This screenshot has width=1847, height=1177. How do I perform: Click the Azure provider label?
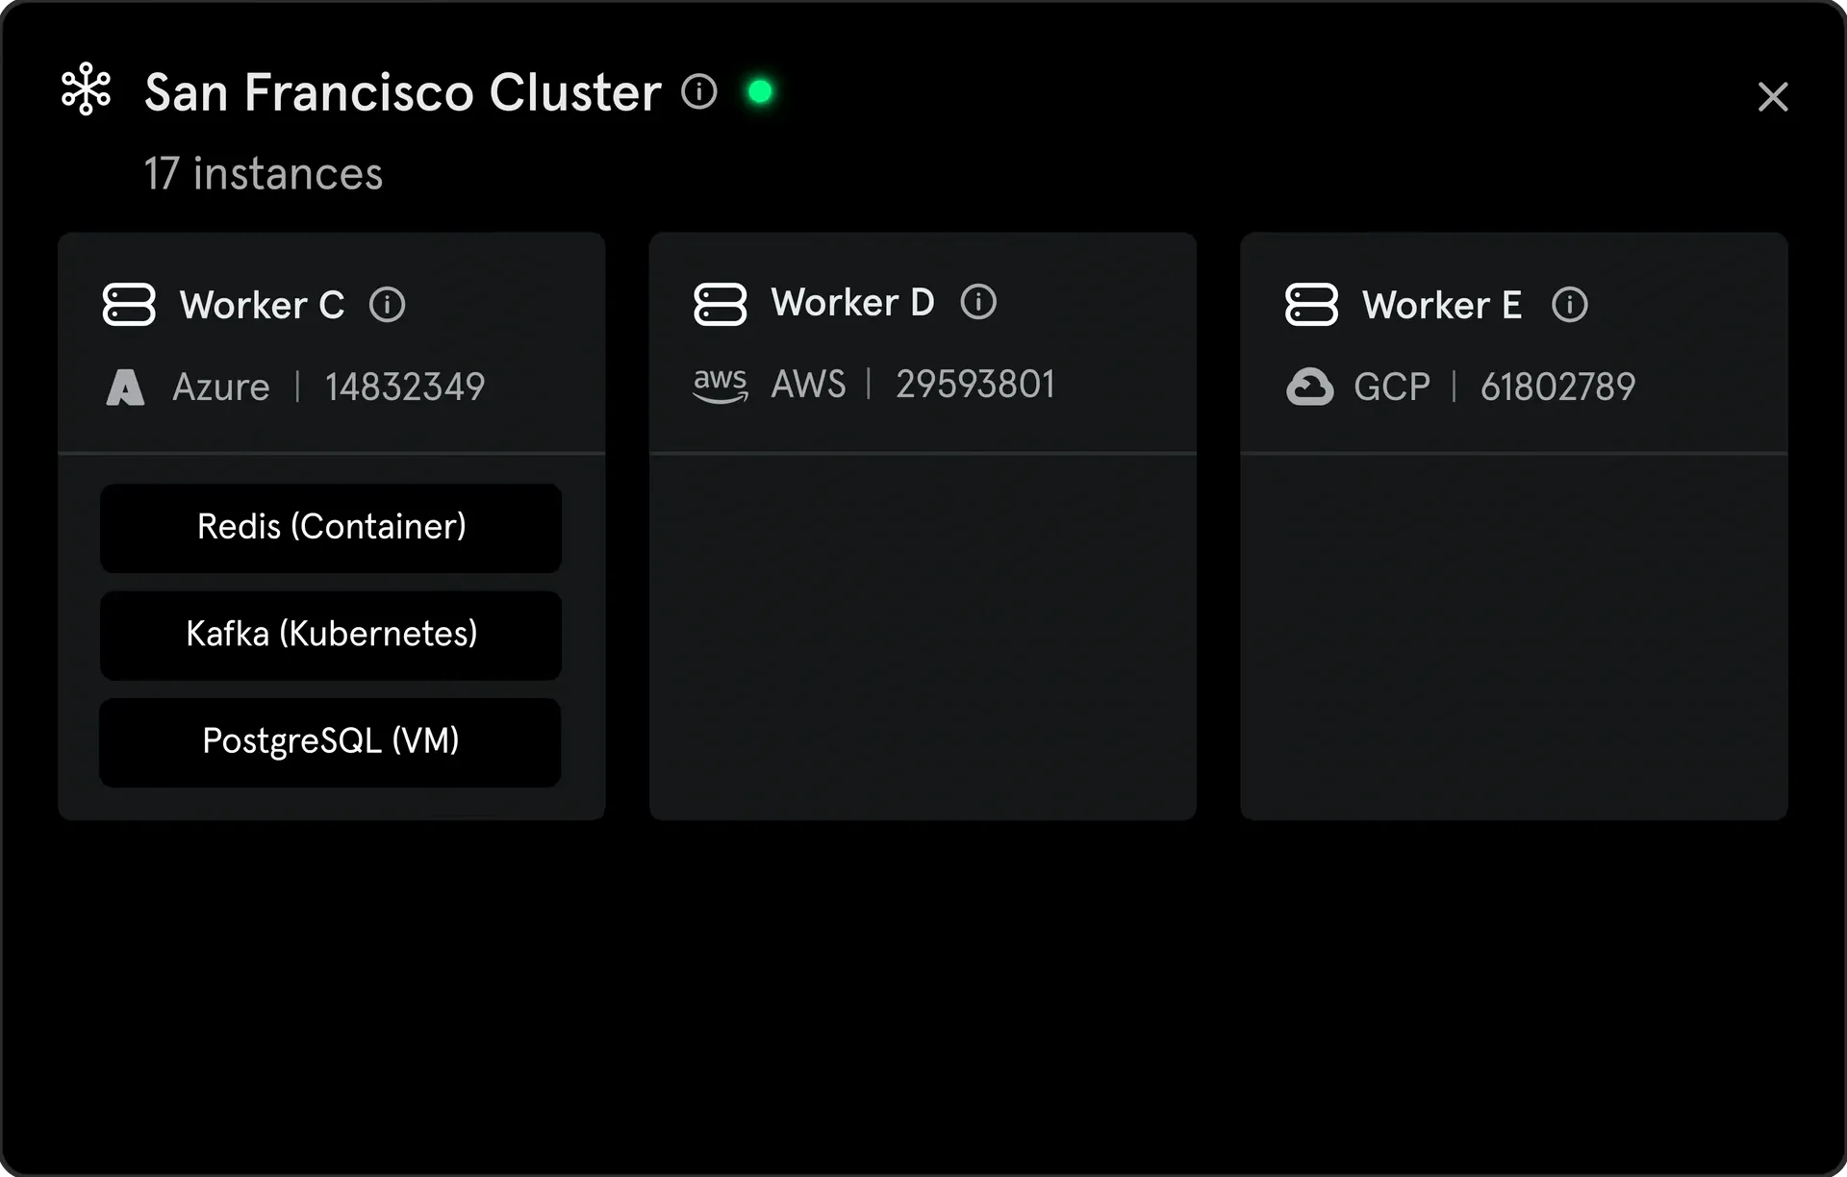221,388
